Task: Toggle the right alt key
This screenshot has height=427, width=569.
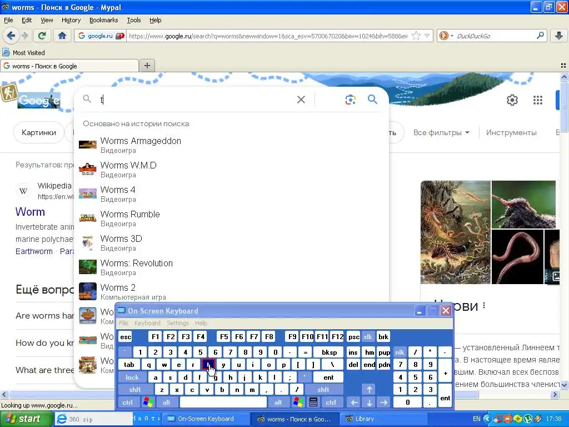Action: click(278, 403)
